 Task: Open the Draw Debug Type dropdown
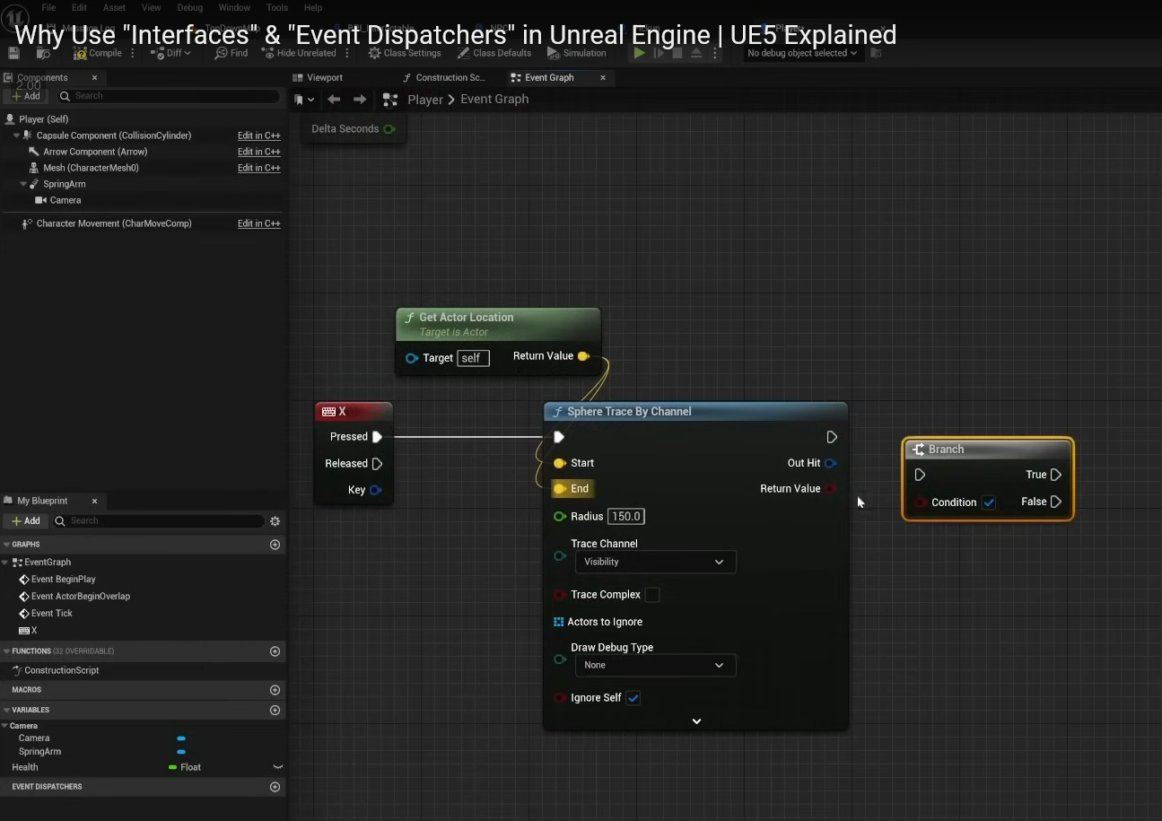click(x=654, y=665)
